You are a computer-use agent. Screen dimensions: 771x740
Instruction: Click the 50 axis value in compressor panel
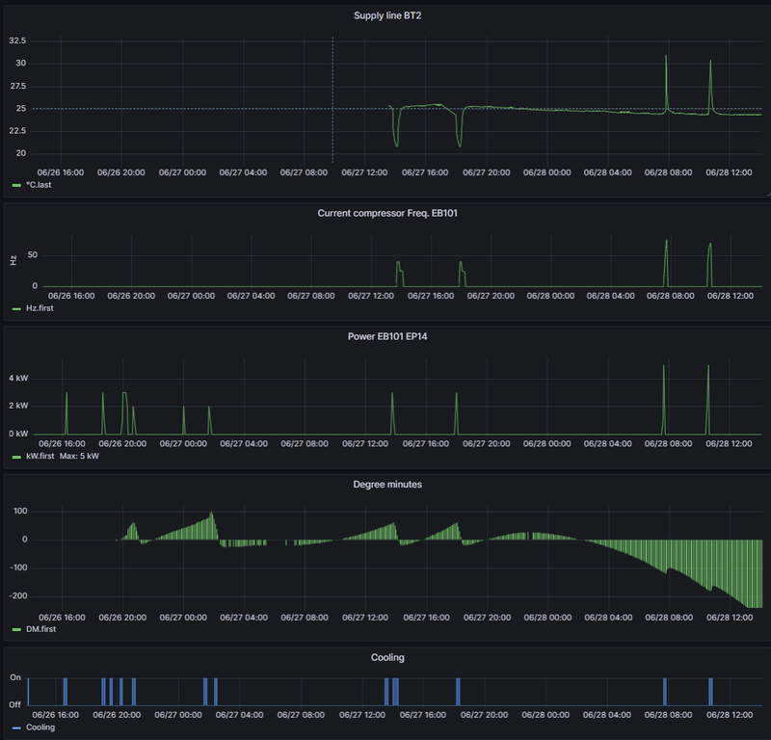pyautogui.click(x=33, y=254)
